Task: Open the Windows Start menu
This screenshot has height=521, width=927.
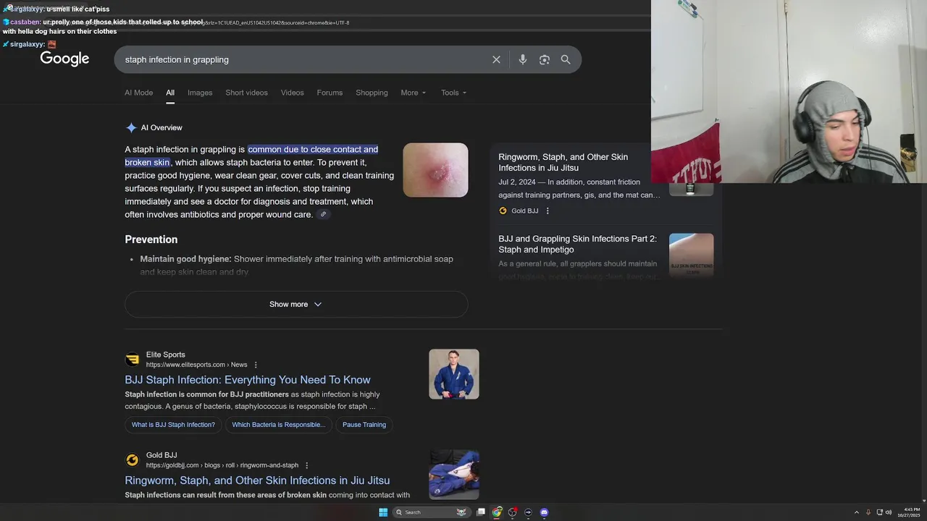Action: point(383,512)
